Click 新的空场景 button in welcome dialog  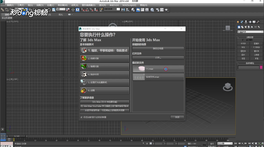pyautogui.click(x=158, y=48)
